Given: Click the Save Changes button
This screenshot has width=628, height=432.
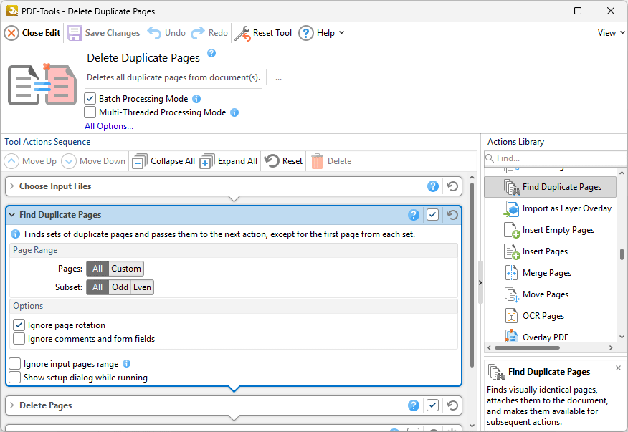Looking at the screenshot, I should coord(103,32).
